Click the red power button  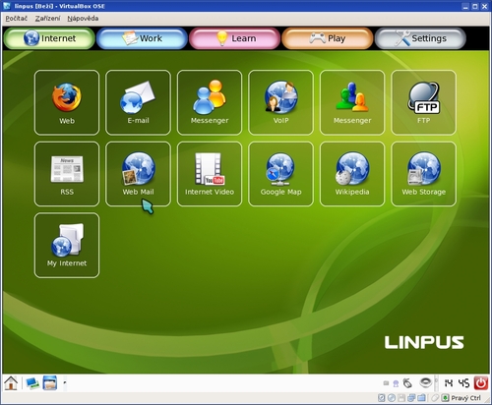pos(481,383)
